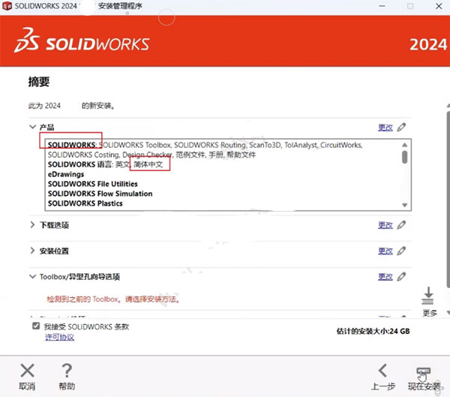Expand the 安装位置 section
The height and width of the screenshot is (397, 450).
(32, 251)
